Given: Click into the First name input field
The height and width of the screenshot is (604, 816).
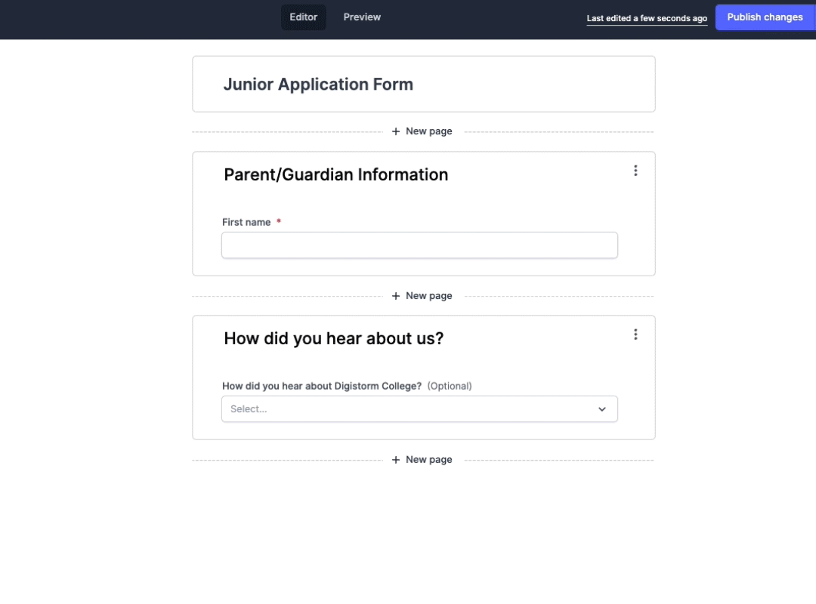Looking at the screenshot, I should (x=419, y=245).
